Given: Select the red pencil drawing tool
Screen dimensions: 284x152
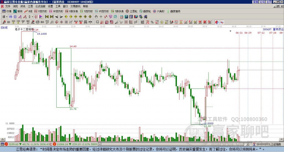Looking at the screenshot, I should pos(4,22).
